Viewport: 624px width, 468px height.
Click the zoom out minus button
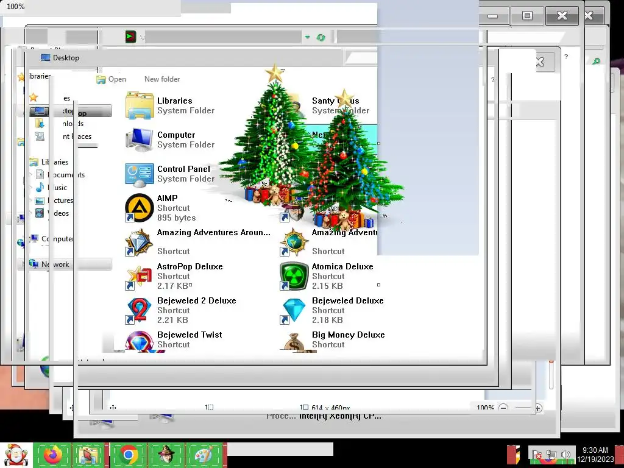pos(503,408)
